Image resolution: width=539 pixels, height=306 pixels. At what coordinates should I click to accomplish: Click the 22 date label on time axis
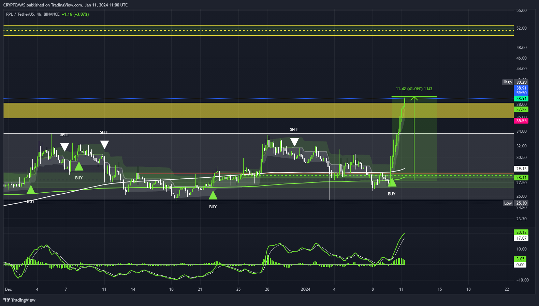point(507,289)
